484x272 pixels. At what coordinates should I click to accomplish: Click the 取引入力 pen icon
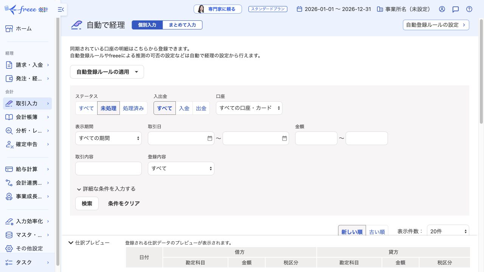click(9, 104)
